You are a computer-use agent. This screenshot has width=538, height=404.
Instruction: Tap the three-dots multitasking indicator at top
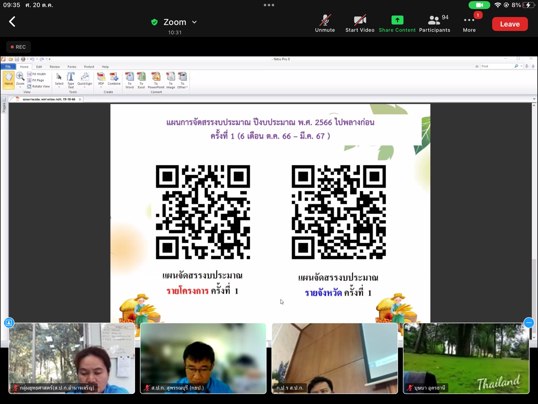click(269, 5)
